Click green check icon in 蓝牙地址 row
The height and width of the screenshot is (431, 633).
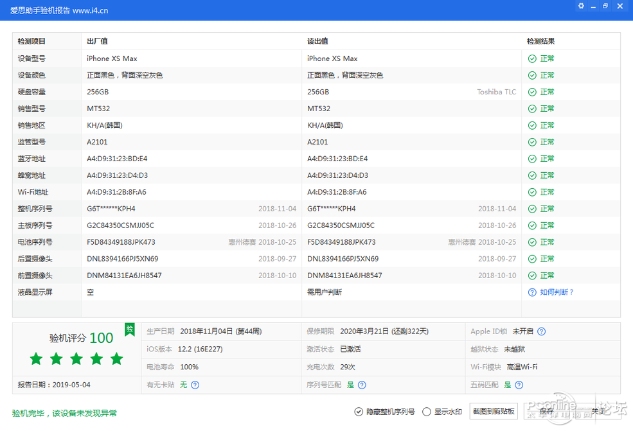tap(532, 159)
